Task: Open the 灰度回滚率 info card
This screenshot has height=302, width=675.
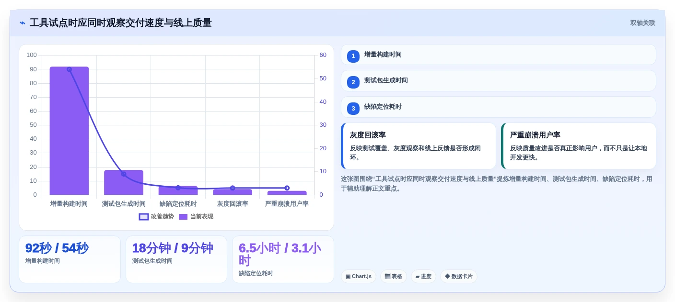Action: pos(419,146)
